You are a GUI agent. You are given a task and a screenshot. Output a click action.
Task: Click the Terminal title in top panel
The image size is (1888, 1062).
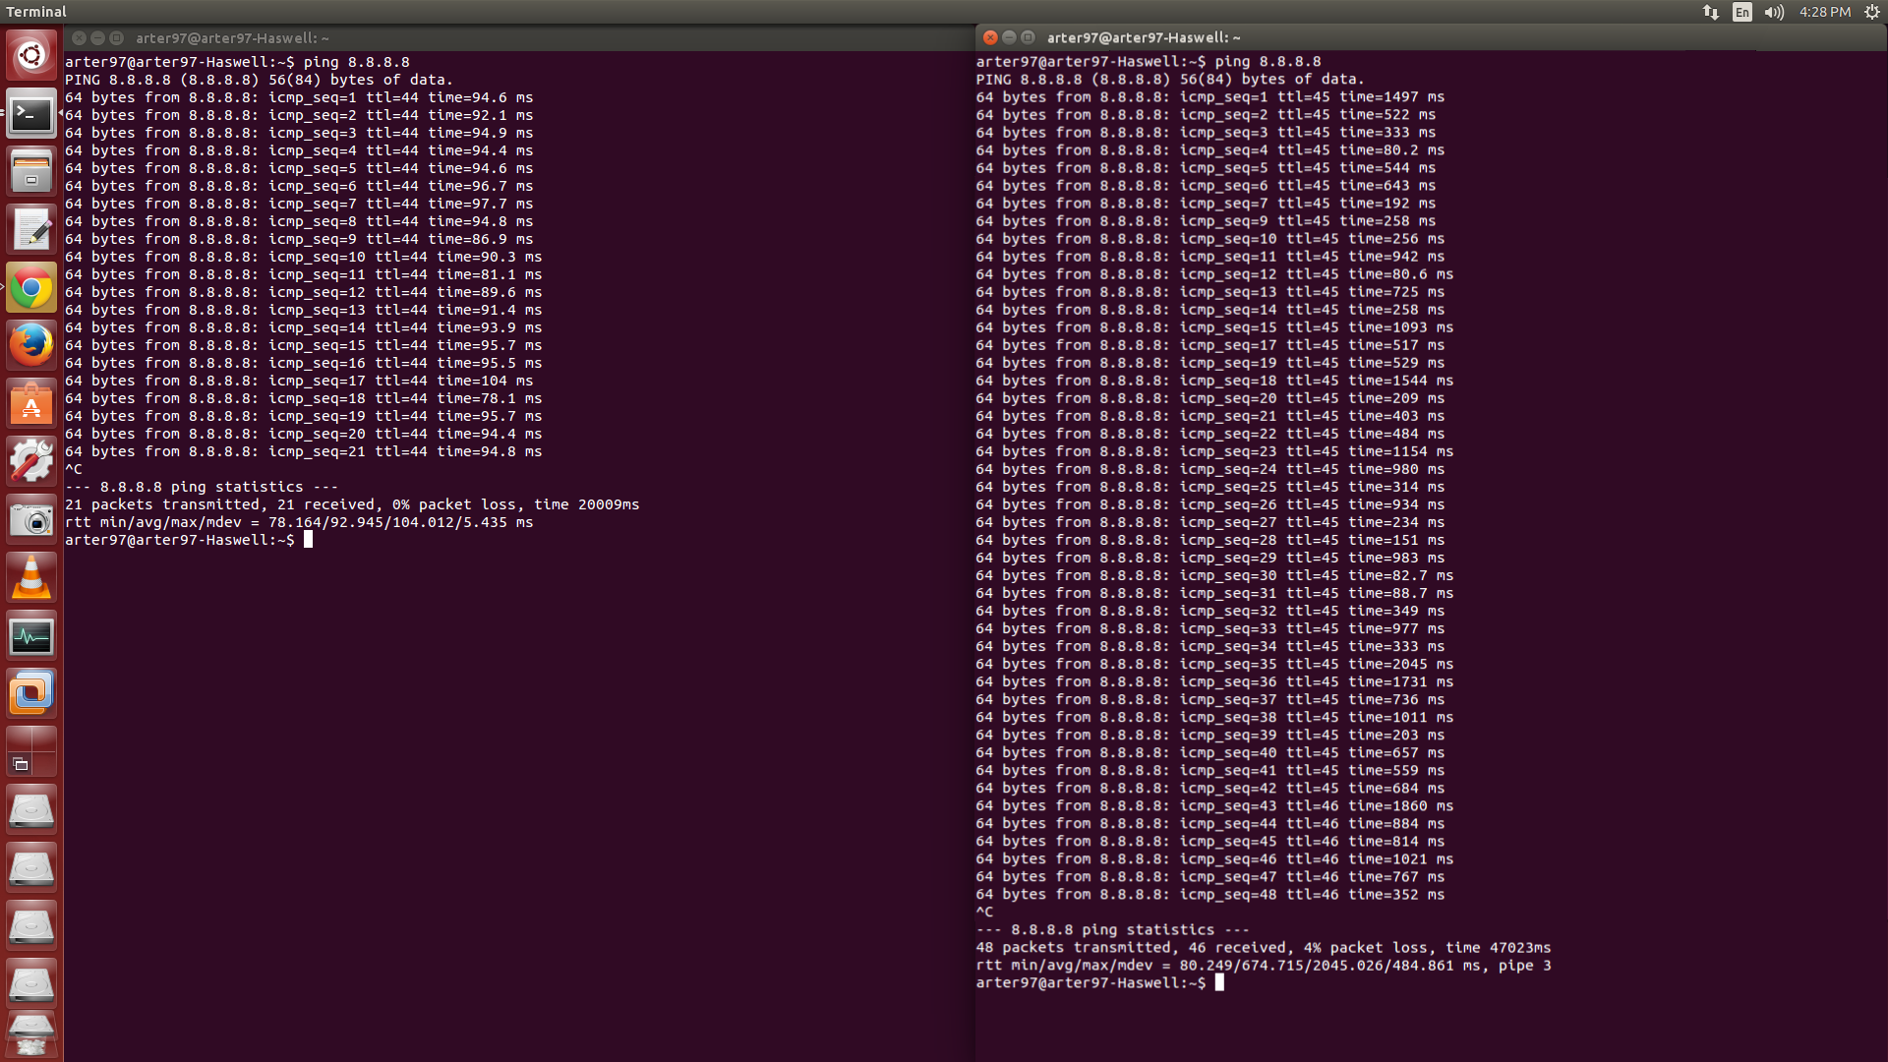36,12
